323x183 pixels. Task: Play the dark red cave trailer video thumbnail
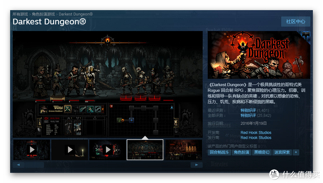tap(32, 150)
